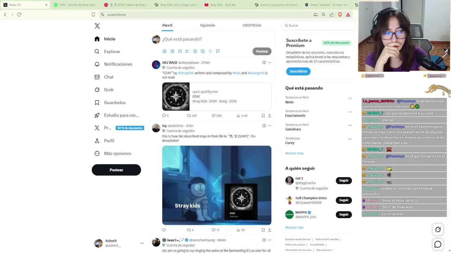Repost SKZ BASE post with 240 reposts

tap(192, 116)
